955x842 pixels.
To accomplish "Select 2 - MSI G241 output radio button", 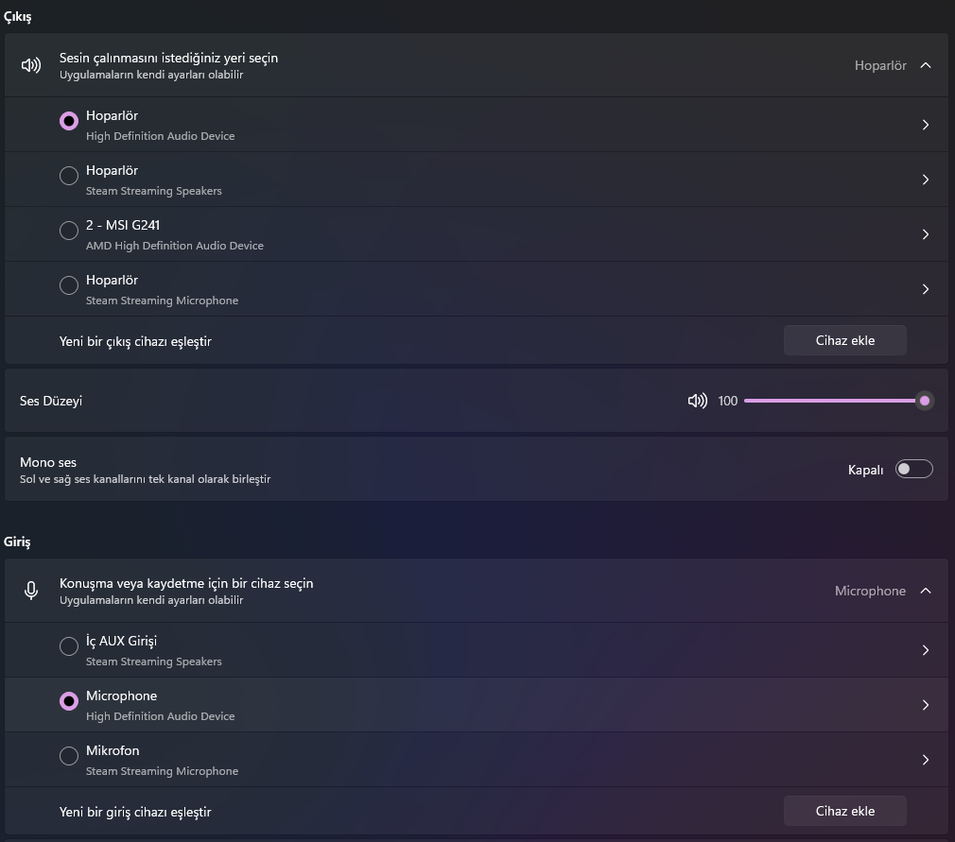I will point(69,231).
